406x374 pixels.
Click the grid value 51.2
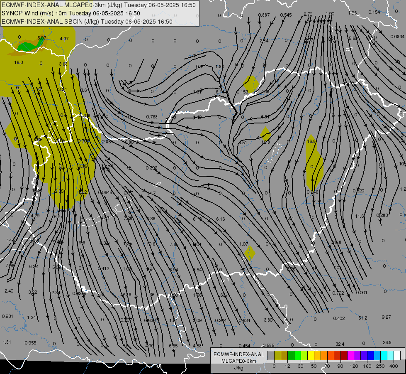point(363,318)
